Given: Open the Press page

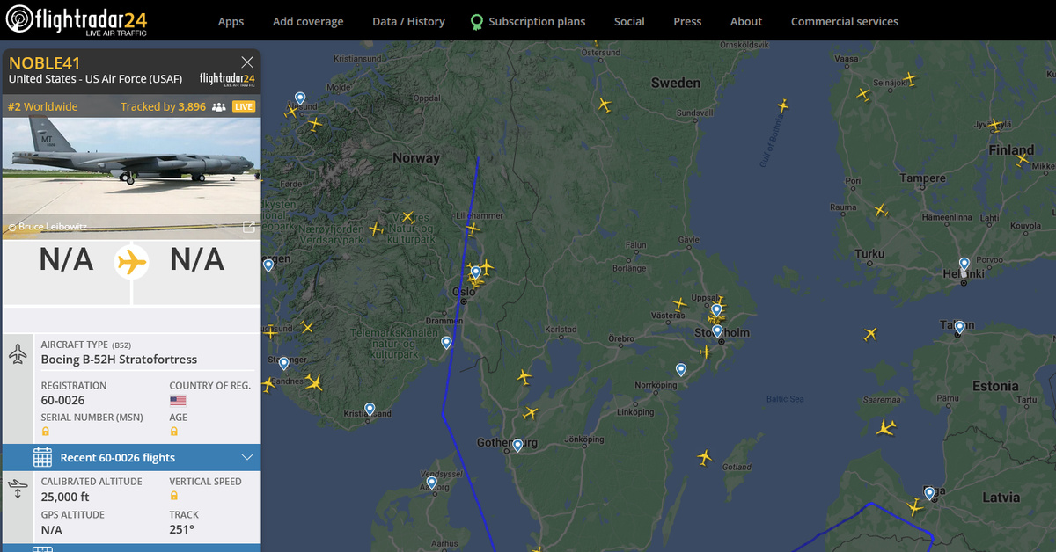Looking at the screenshot, I should (x=687, y=21).
